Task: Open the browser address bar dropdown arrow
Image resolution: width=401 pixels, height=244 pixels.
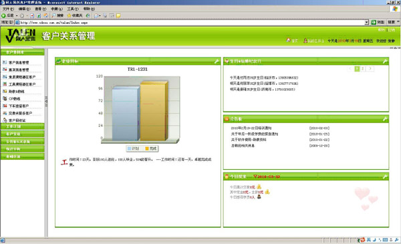Action: (366, 23)
